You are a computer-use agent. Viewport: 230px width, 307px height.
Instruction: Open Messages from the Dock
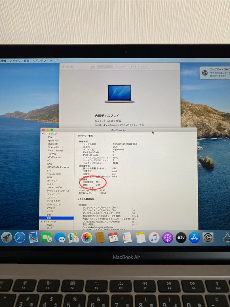tap(60, 238)
